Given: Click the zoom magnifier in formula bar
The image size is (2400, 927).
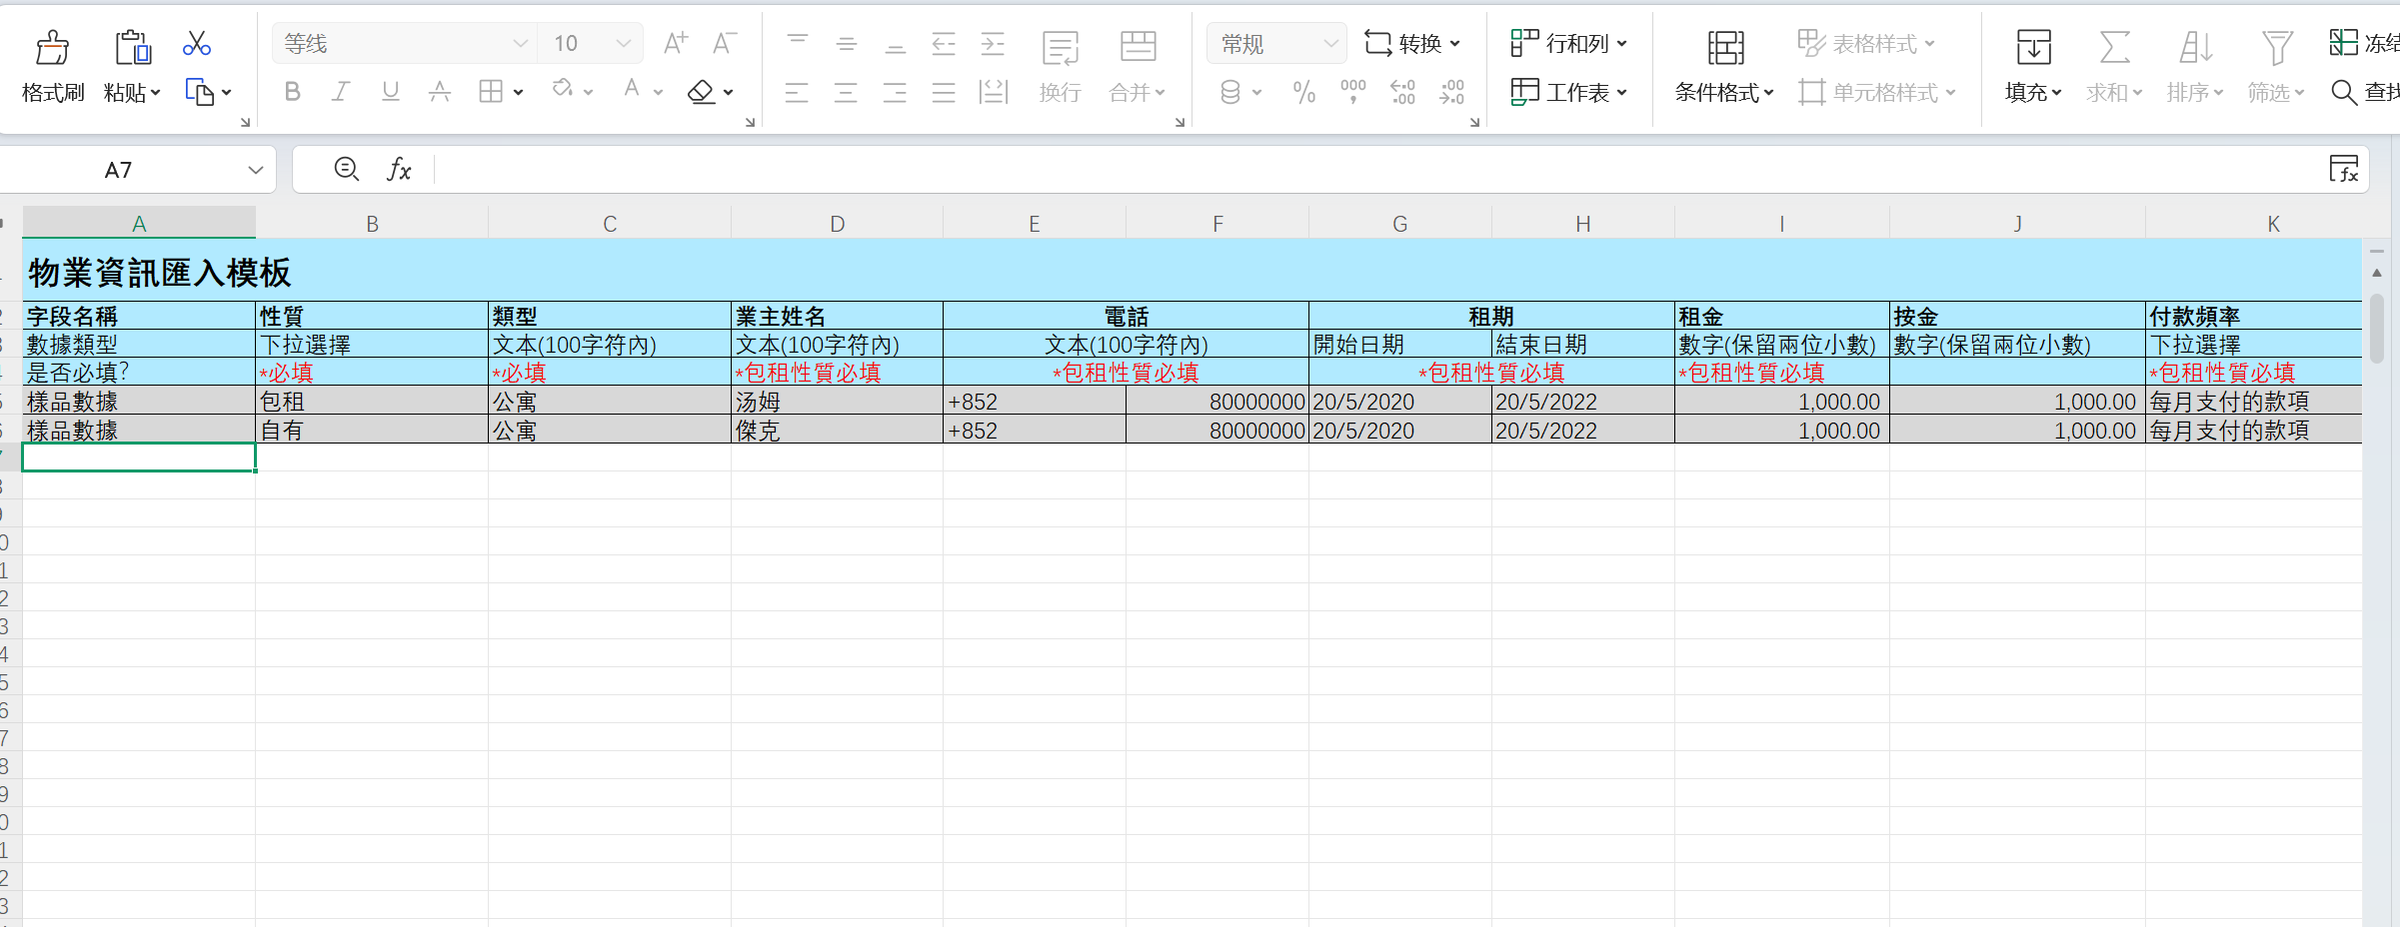Looking at the screenshot, I should click(346, 170).
